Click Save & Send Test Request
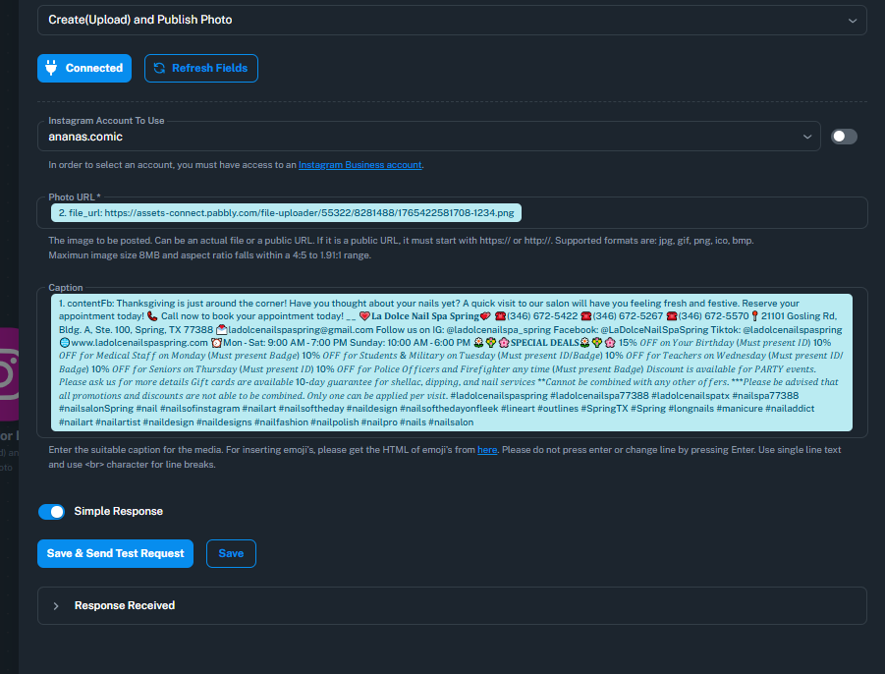Image resolution: width=885 pixels, height=674 pixels. coord(115,554)
